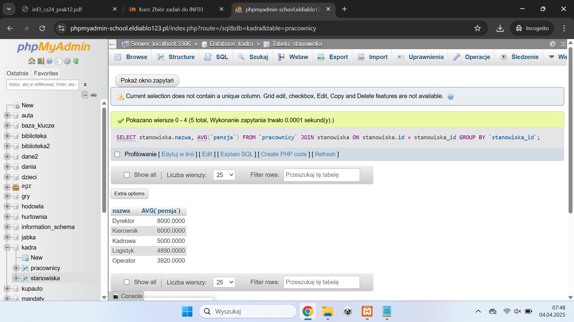Click the database filter input field
This screenshot has width=574, height=322.
pyautogui.click(x=43, y=85)
